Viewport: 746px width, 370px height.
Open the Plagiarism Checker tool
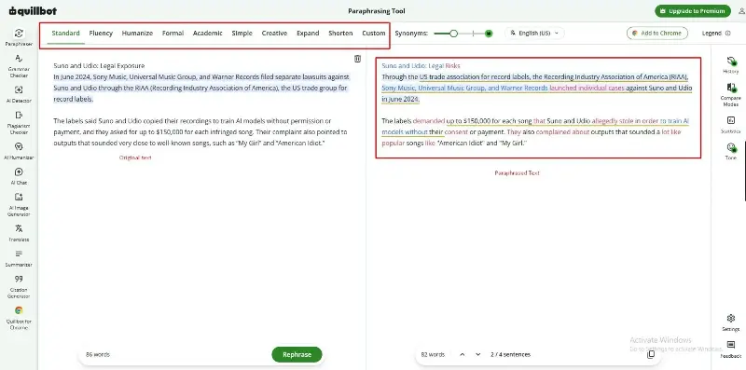19,122
